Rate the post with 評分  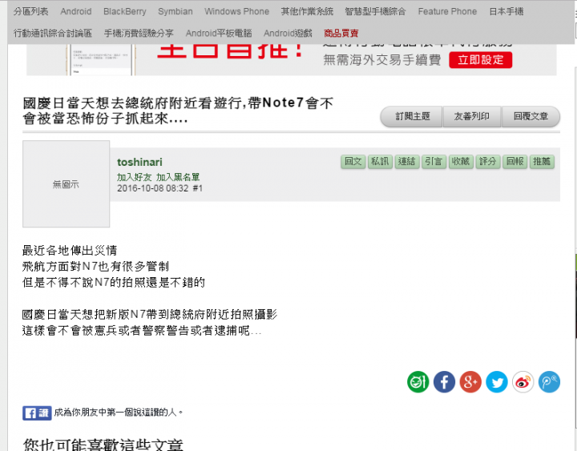(487, 162)
